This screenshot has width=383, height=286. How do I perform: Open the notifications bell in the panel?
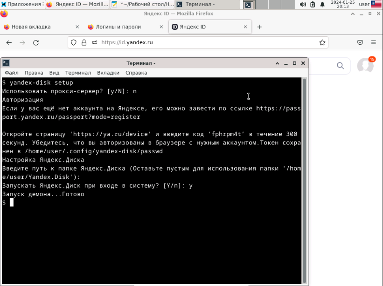322,4
